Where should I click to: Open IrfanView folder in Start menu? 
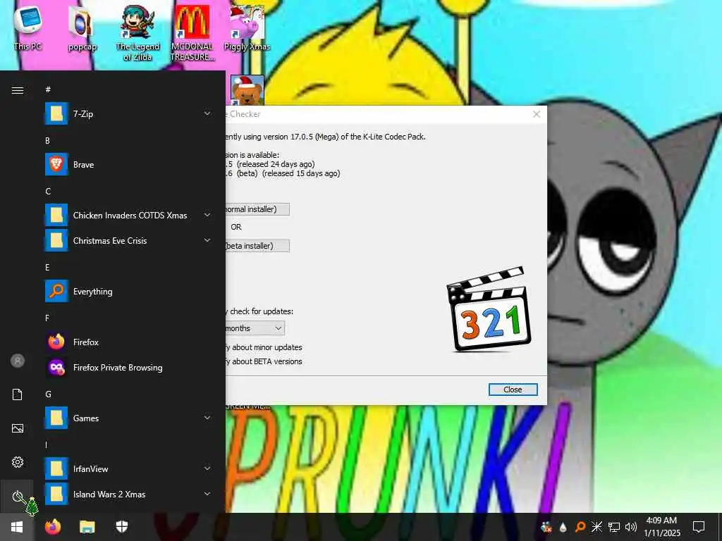pyautogui.click(x=129, y=468)
